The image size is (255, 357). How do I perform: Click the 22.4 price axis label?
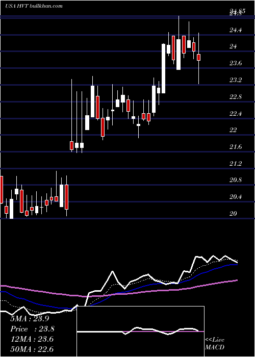236,113
